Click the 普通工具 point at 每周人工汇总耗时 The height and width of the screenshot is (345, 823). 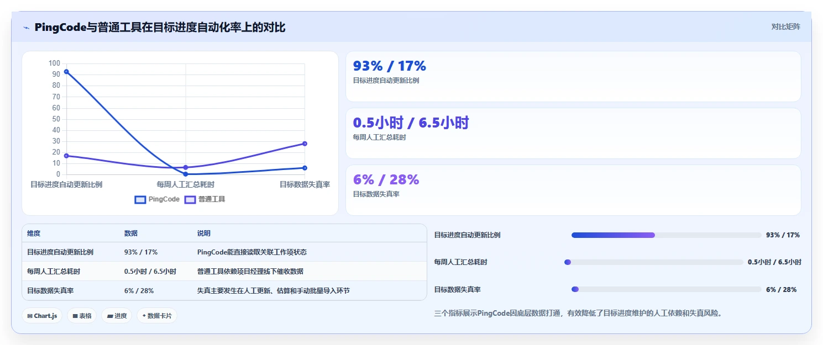(x=186, y=167)
